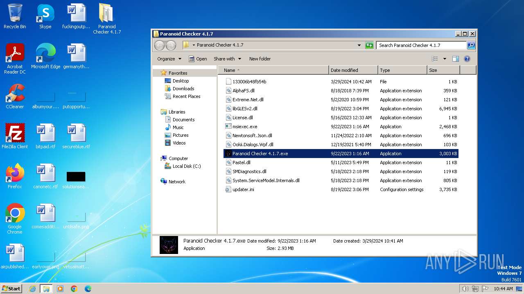Open Edge from the taskbar
Image resolution: width=524 pixels, height=294 pixels.
[x=88, y=289]
